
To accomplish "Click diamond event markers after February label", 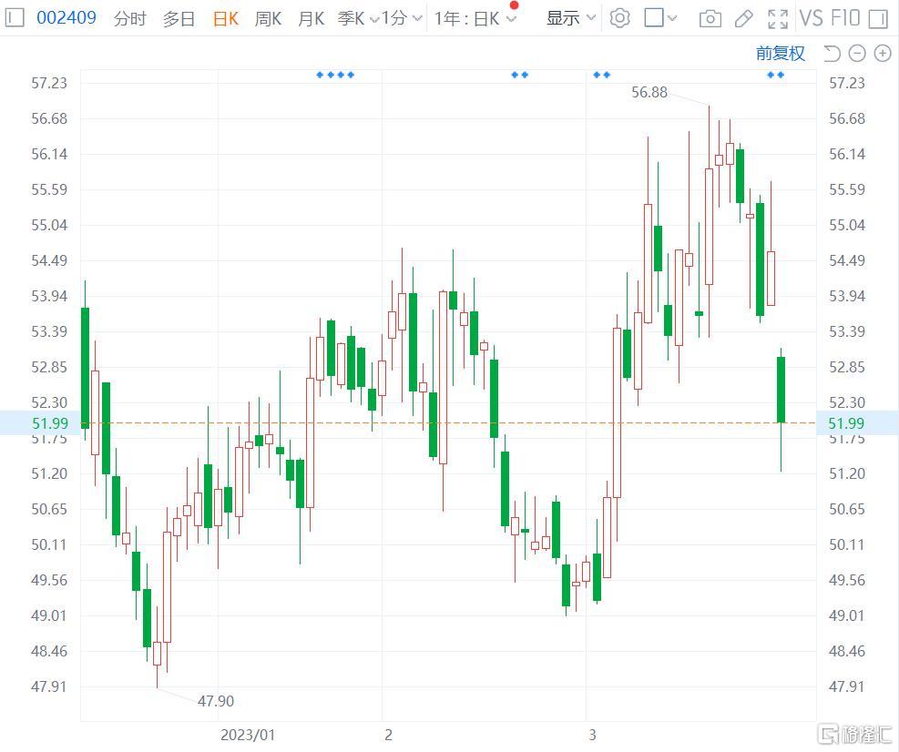I will click(519, 75).
